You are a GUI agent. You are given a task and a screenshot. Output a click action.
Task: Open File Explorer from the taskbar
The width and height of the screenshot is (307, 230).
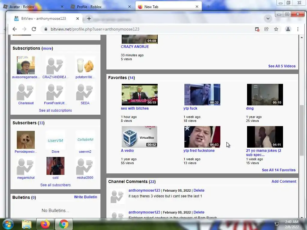(27, 224)
